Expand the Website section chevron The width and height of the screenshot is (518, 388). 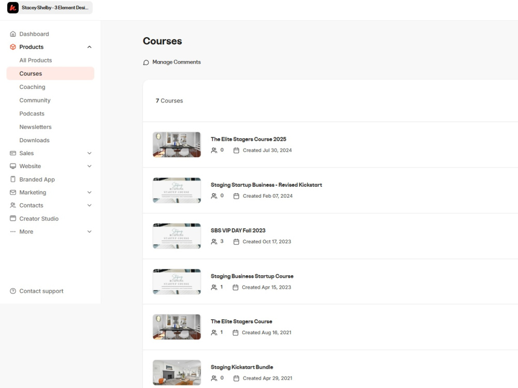(89, 166)
